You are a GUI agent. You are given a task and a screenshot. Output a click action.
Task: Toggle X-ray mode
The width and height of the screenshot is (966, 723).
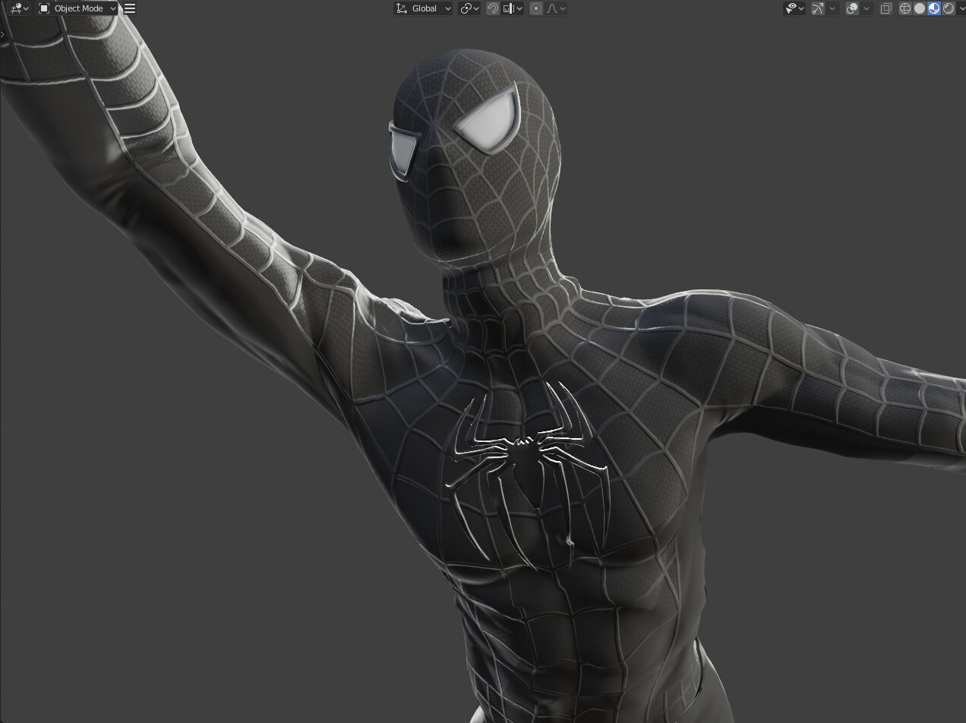pyautogui.click(x=885, y=8)
